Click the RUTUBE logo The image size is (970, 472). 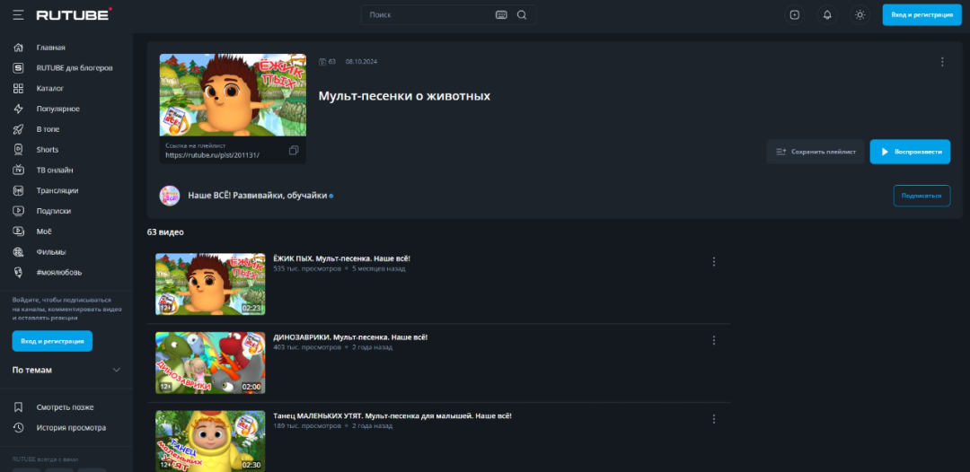tap(74, 14)
